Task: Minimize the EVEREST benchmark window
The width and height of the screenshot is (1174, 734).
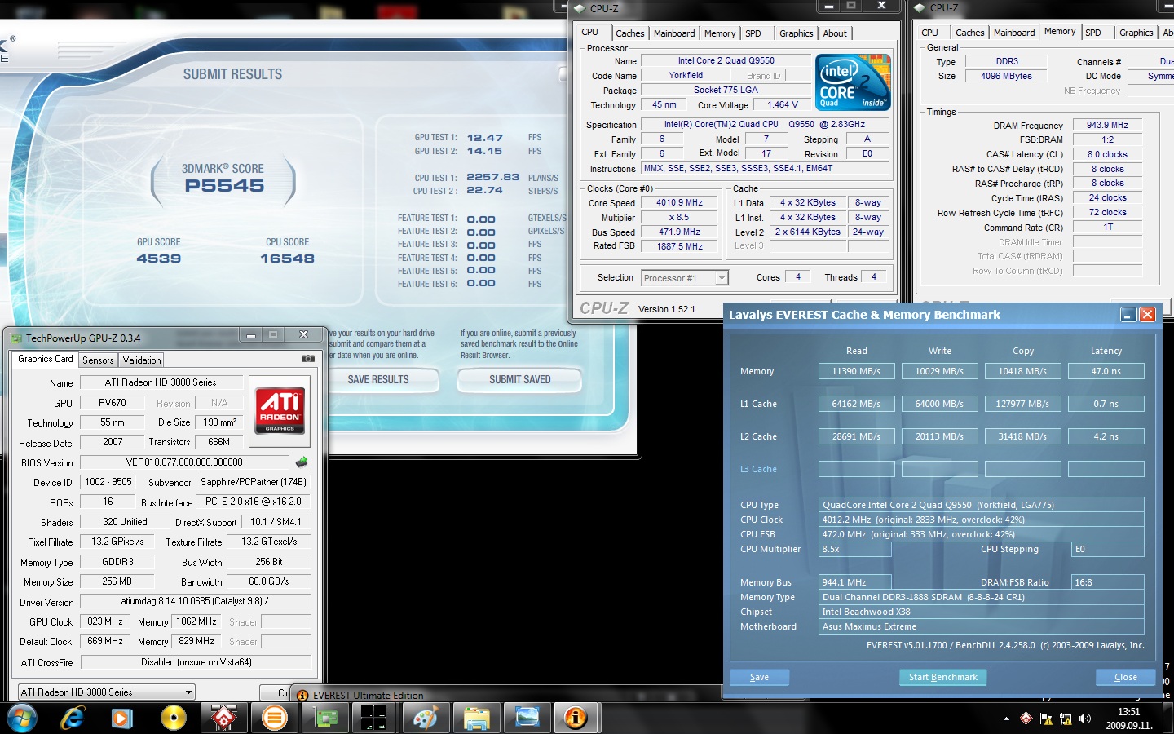Action: pyautogui.click(x=1128, y=315)
